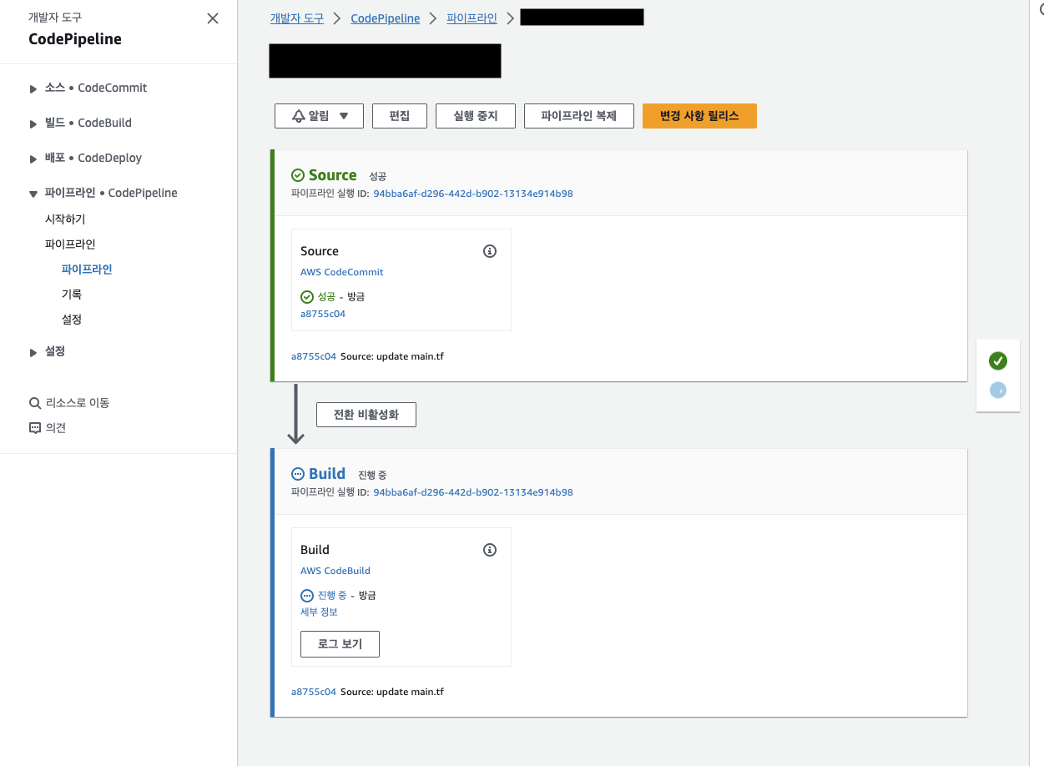Viewport: 1044px width, 766px height.
Task: Click the info icon on Source action card
Action: (x=490, y=251)
